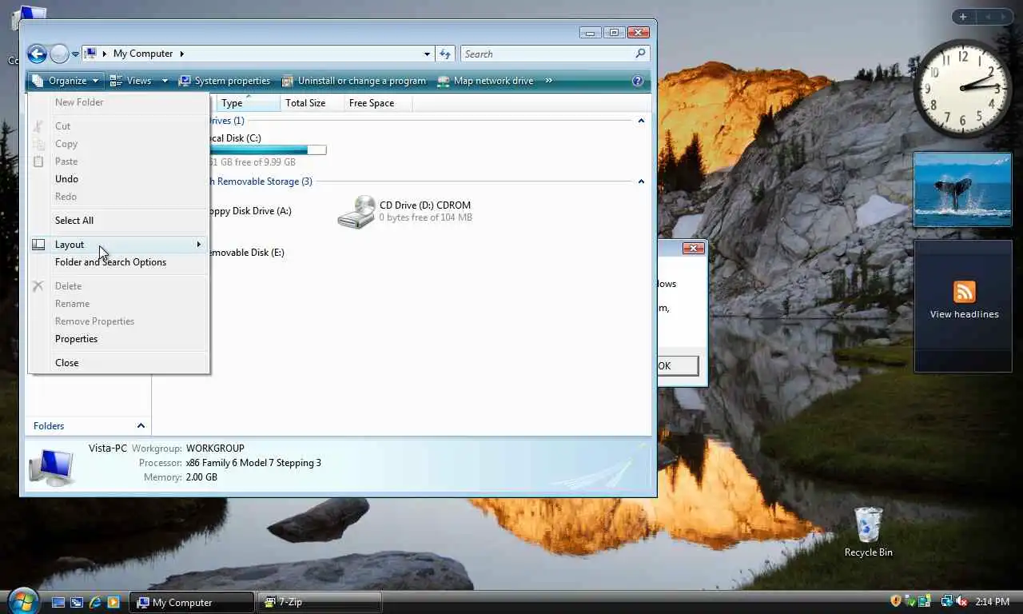Screen dimensions: 1023x614
Task: Click OK in the dialog behind
Action: click(x=677, y=366)
